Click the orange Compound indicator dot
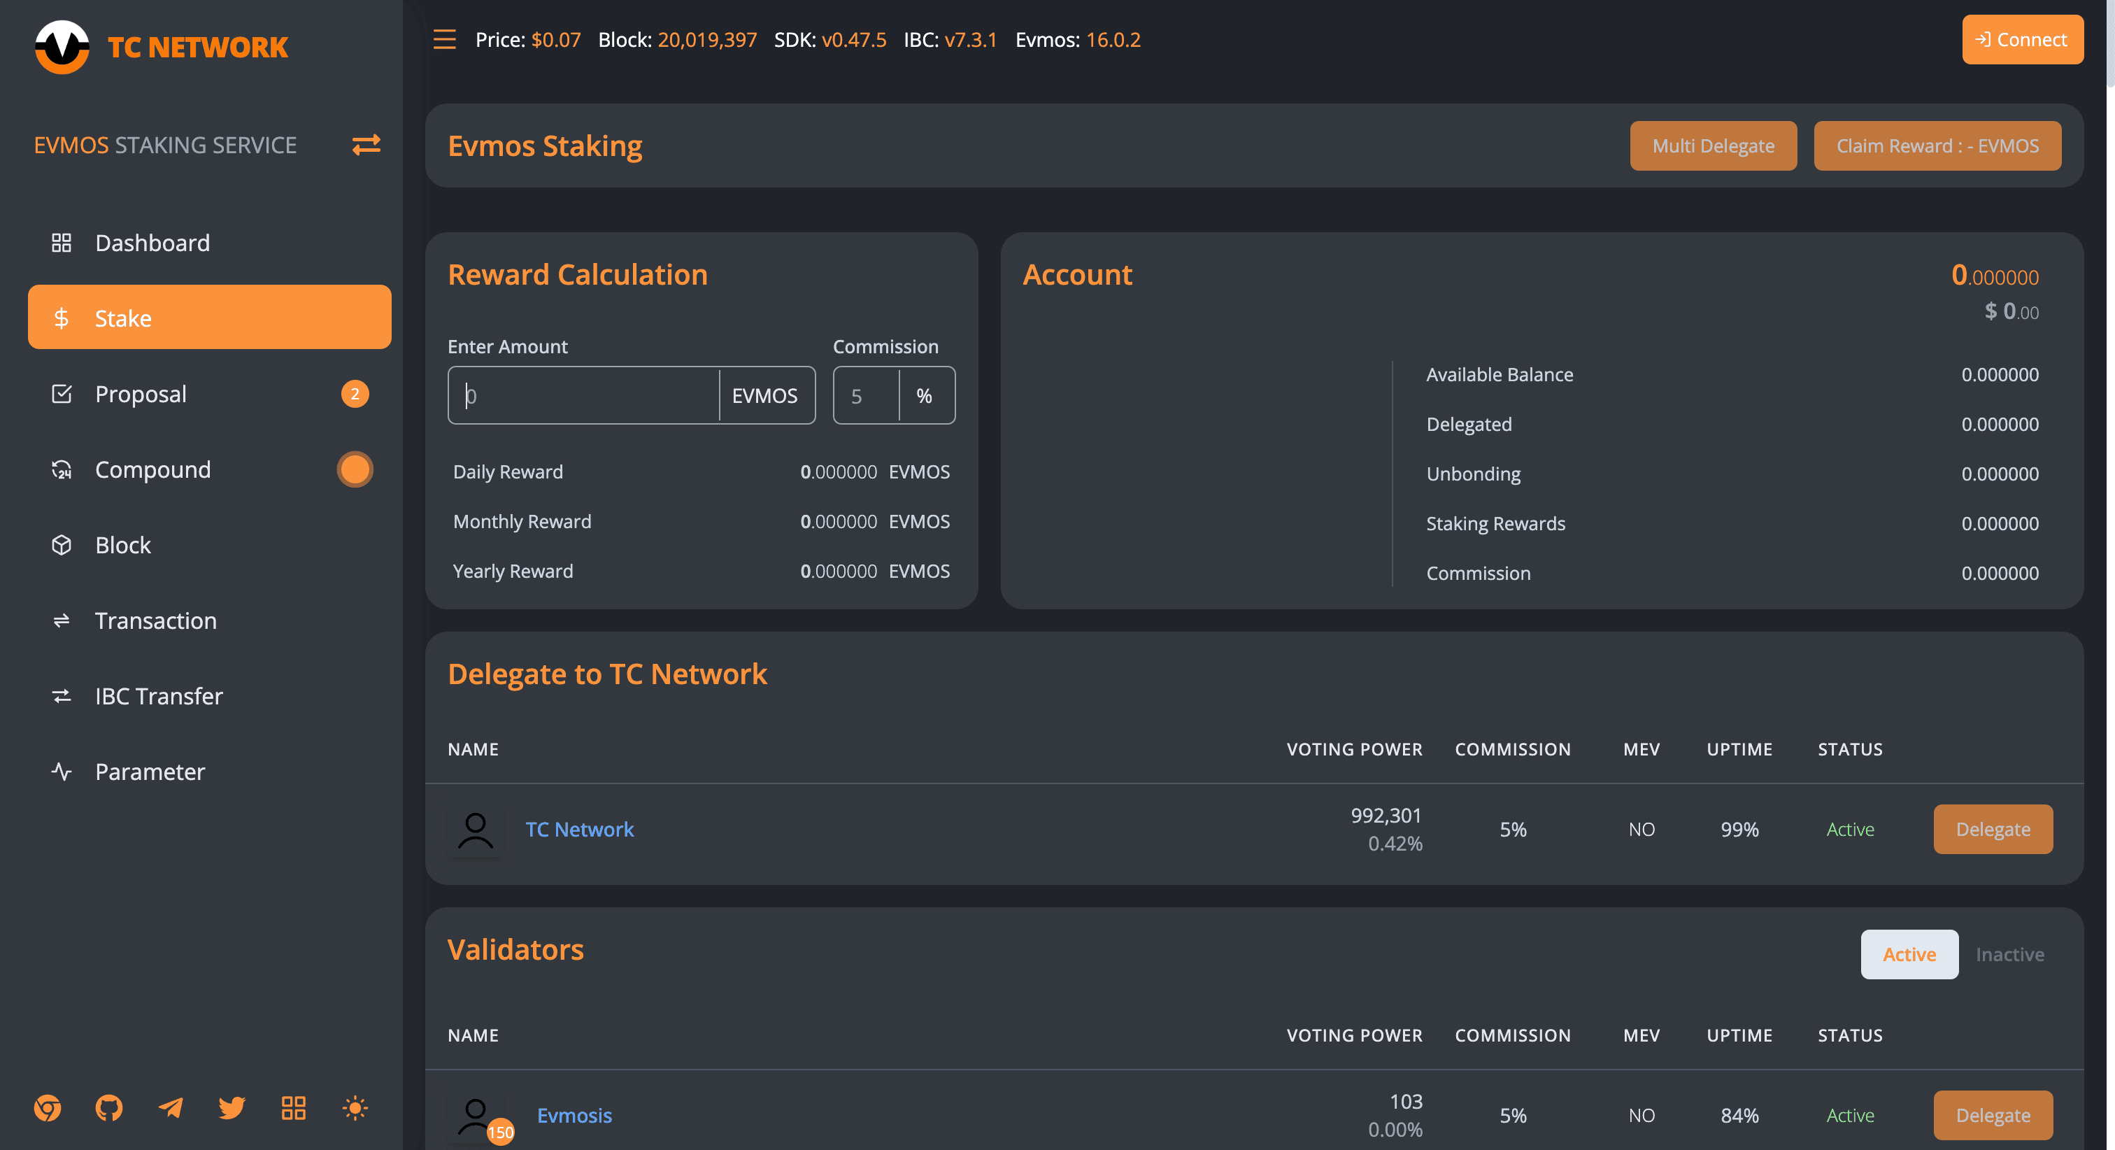Image resolution: width=2115 pixels, height=1150 pixels. pos(355,469)
